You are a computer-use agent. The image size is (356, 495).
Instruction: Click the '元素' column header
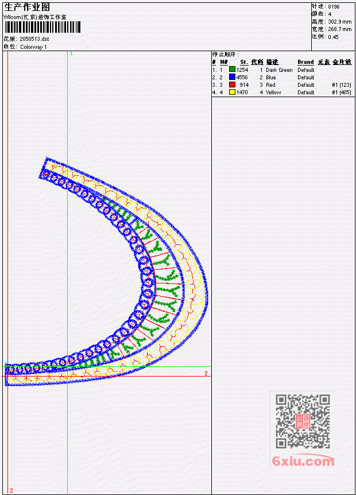click(x=324, y=62)
